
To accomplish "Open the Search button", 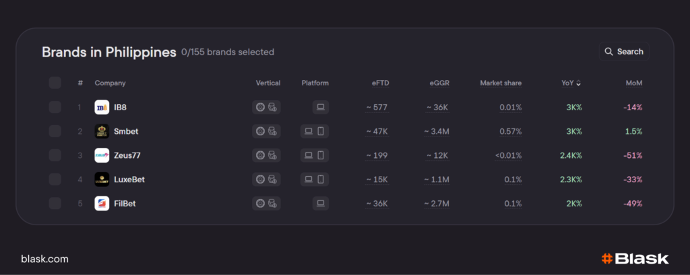I will click(624, 52).
